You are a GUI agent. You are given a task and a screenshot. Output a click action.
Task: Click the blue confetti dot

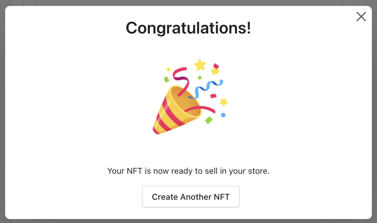coord(223,115)
